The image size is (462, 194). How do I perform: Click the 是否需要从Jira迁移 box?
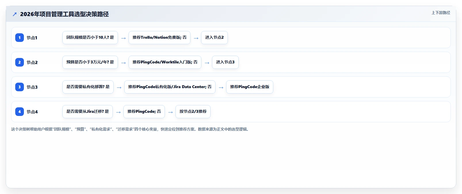pos(87,112)
